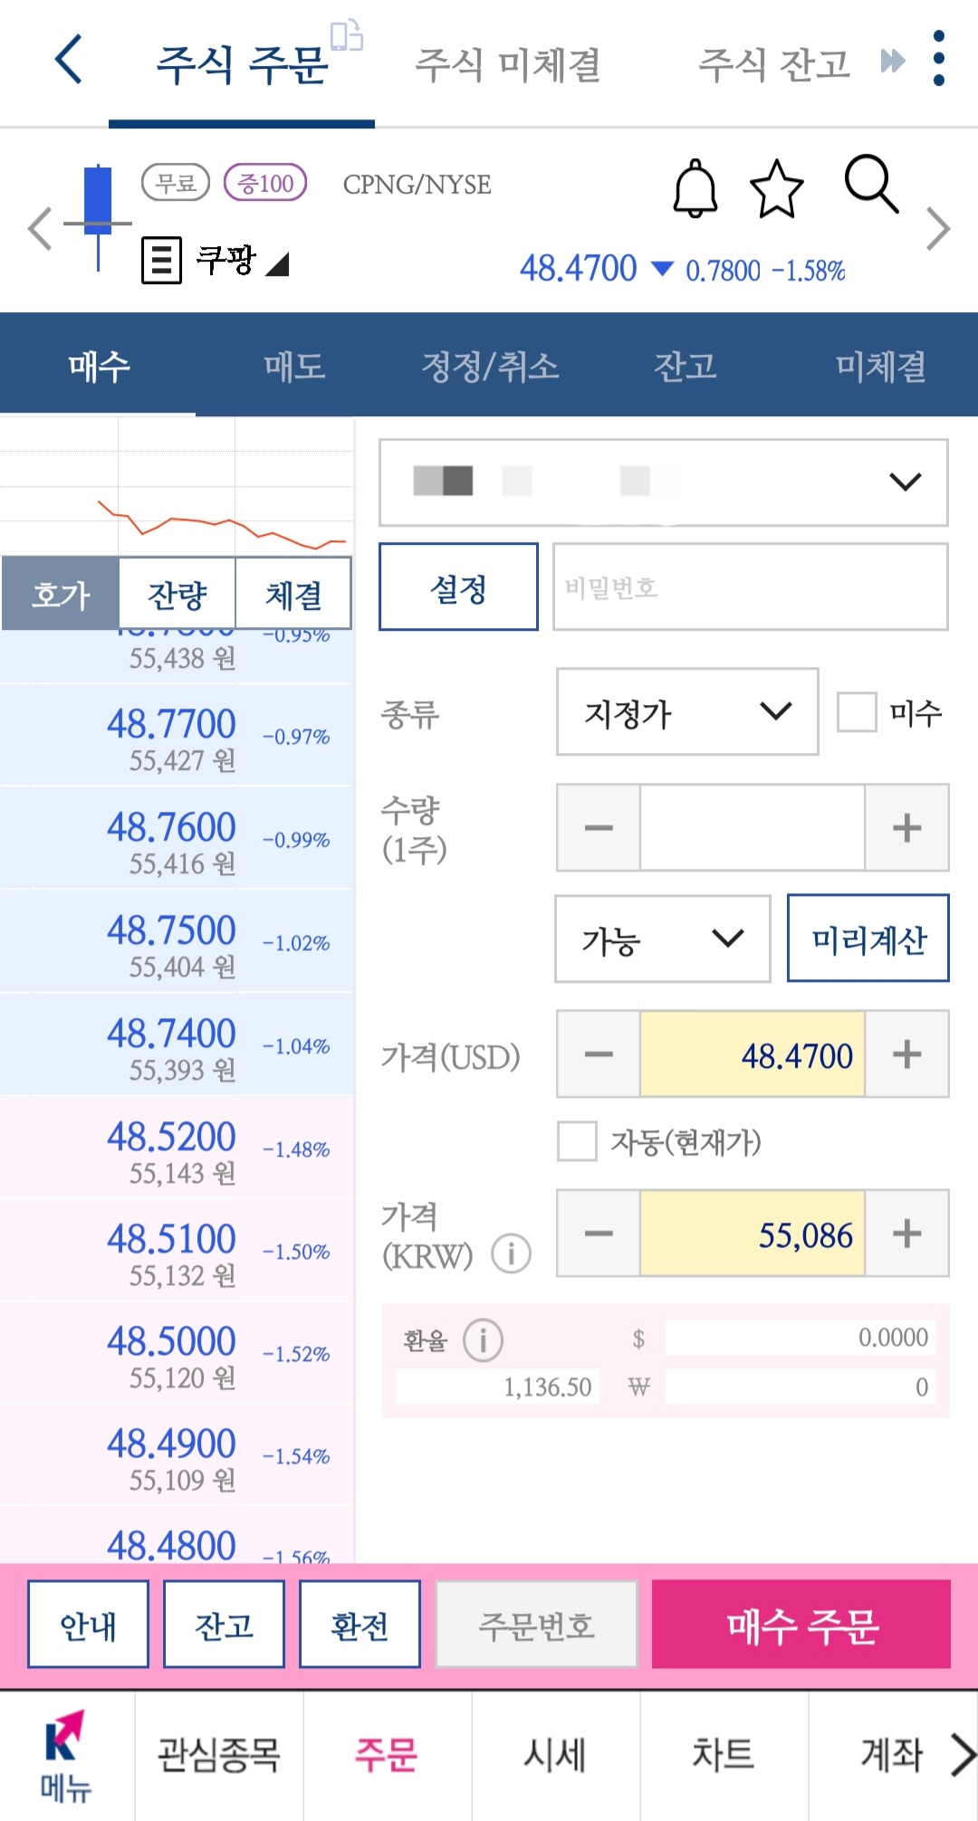Go back with the top-left arrow

[69, 60]
